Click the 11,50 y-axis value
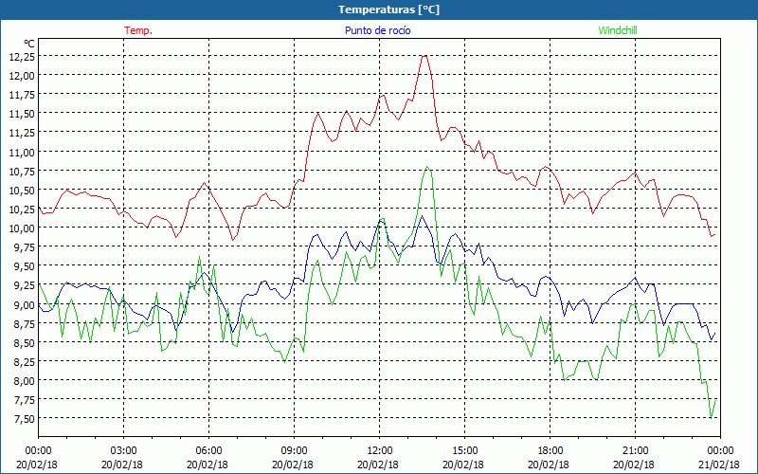Viewport: 758px width, 474px height. click(x=22, y=113)
